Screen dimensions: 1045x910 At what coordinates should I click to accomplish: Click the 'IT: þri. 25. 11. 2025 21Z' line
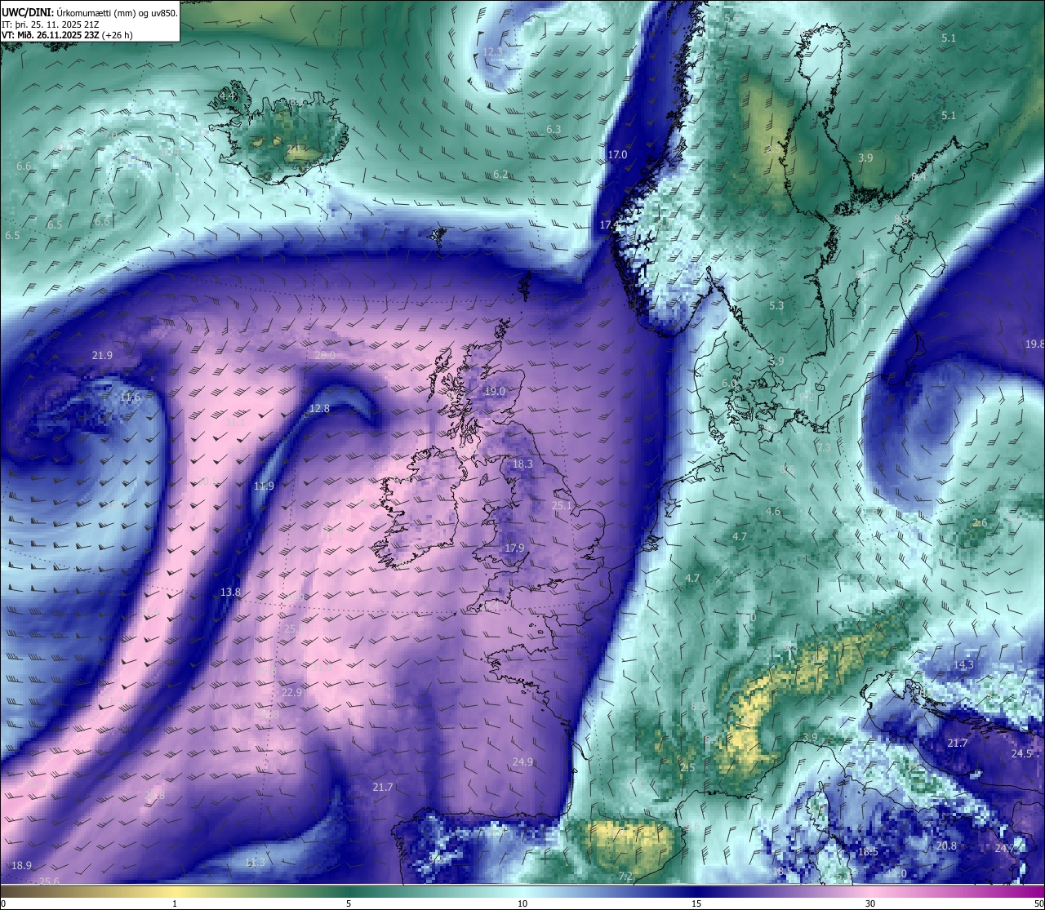coord(52,24)
